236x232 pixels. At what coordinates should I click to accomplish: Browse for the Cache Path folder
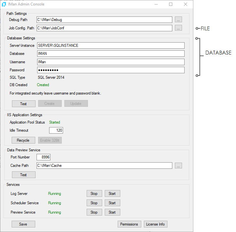[x=178, y=166]
